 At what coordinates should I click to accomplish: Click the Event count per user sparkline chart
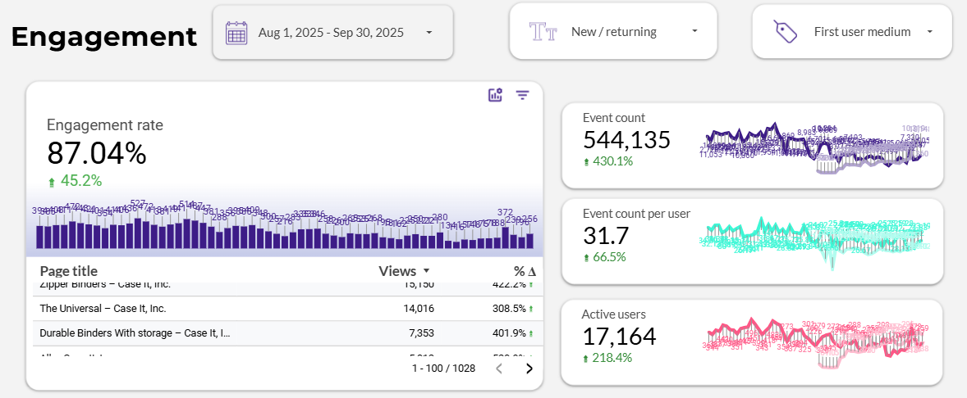tap(814, 242)
